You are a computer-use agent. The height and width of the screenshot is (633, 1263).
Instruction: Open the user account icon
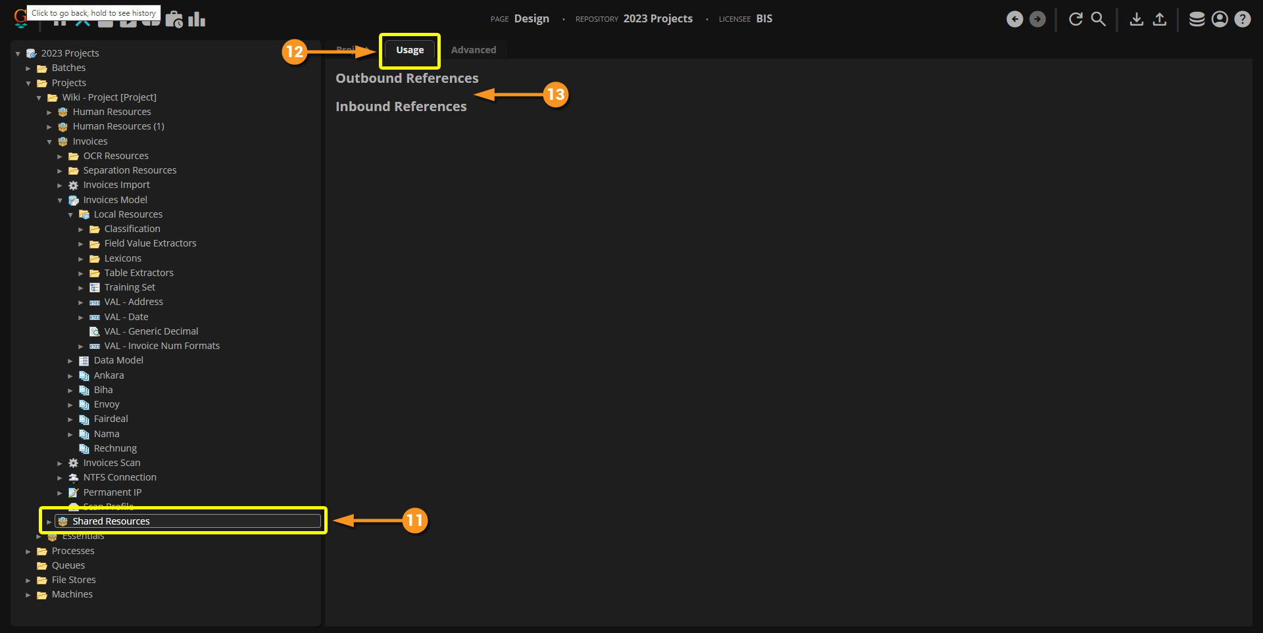coord(1220,19)
